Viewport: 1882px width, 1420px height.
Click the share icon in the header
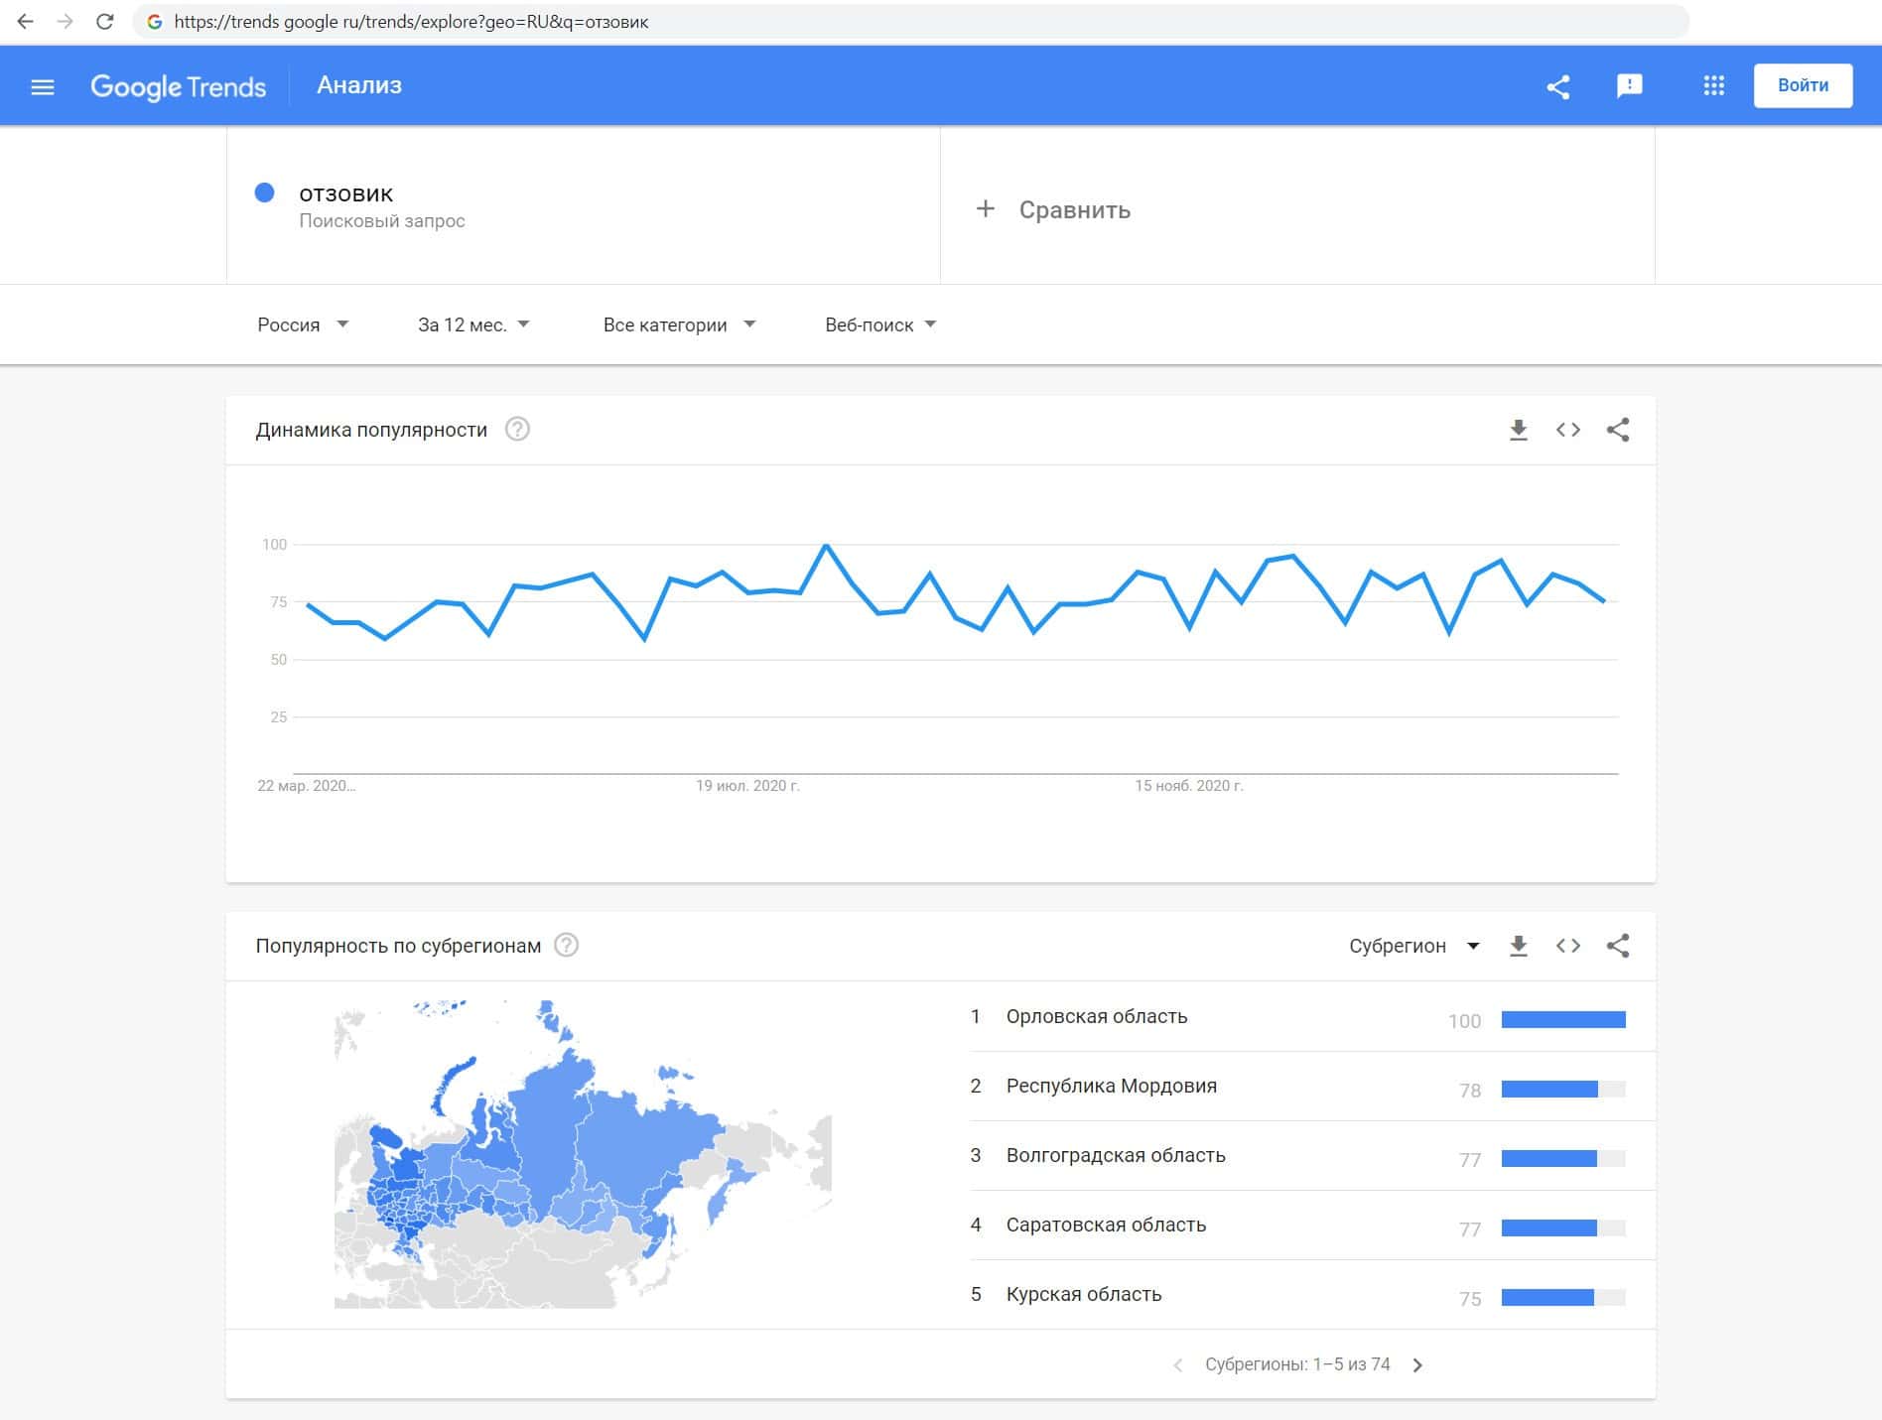[x=1558, y=87]
